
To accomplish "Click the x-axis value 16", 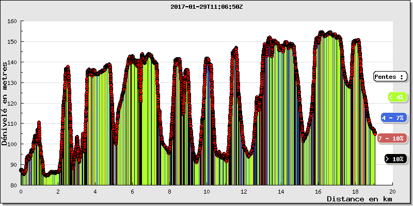I will pyautogui.click(x=318, y=192).
